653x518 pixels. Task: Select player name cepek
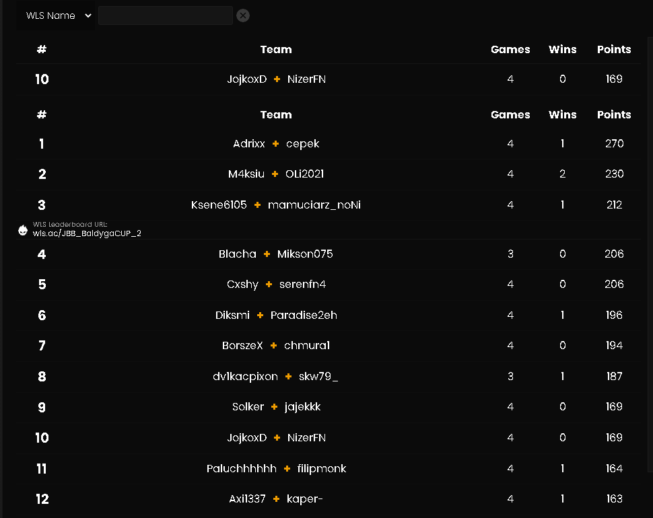click(302, 144)
